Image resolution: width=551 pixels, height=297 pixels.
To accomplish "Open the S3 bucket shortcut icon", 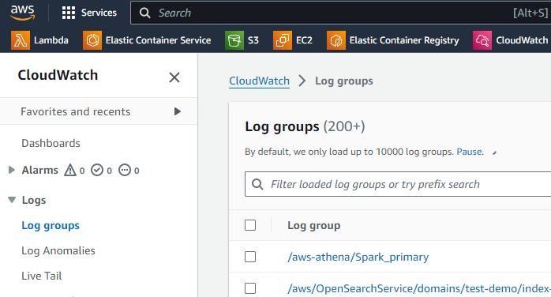I will point(234,40).
